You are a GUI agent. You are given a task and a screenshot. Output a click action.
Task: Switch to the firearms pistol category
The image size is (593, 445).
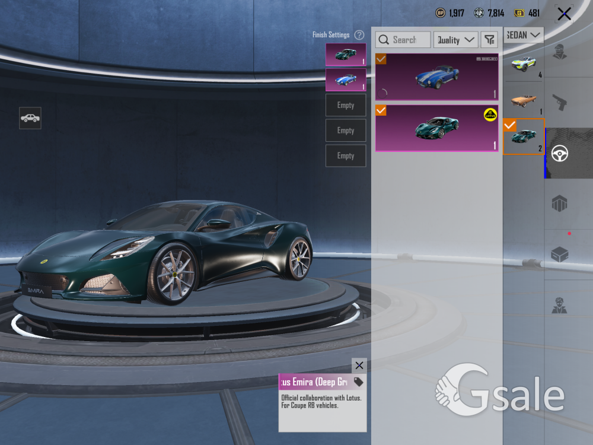pyautogui.click(x=559, y=103)
